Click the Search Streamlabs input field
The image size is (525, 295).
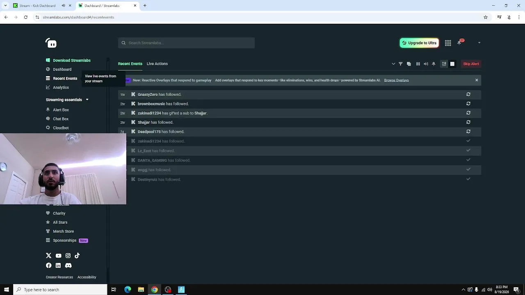tap(186, 43)
